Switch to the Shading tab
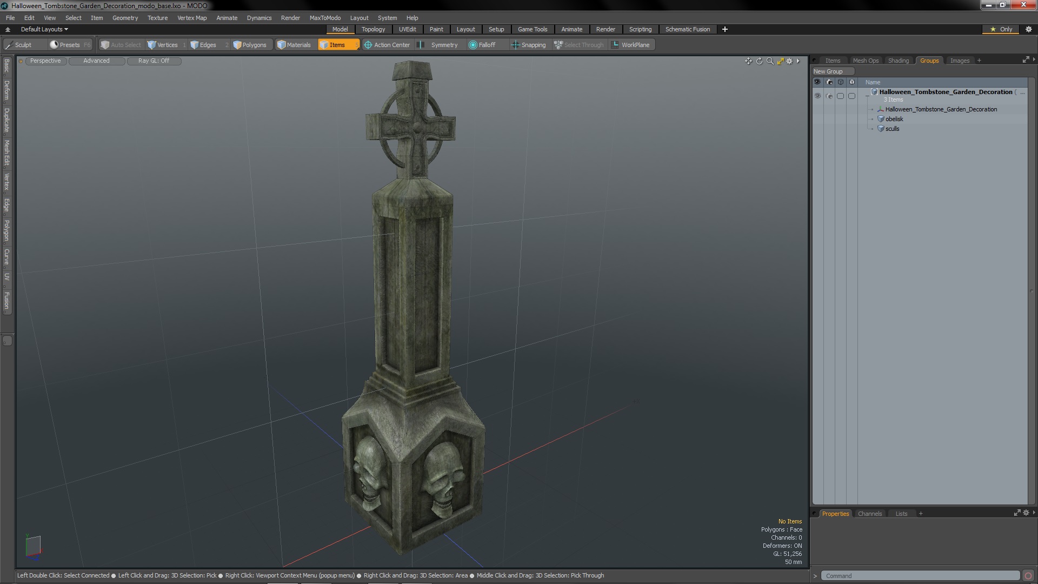1038x584 pixels. 898,61
